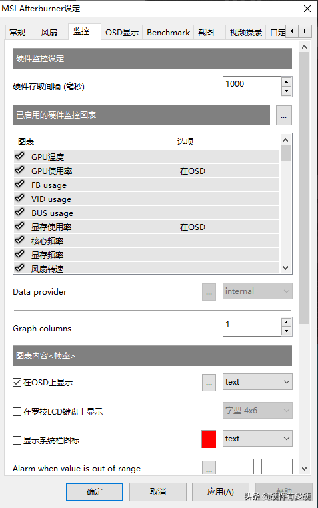Select the GPU温度 row text
The width and height of the screenshot is (318, 508).
47,157
